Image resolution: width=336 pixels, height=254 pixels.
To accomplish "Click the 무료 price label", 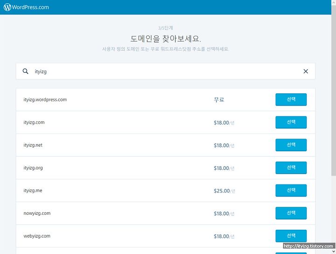I will pos(219,99).
